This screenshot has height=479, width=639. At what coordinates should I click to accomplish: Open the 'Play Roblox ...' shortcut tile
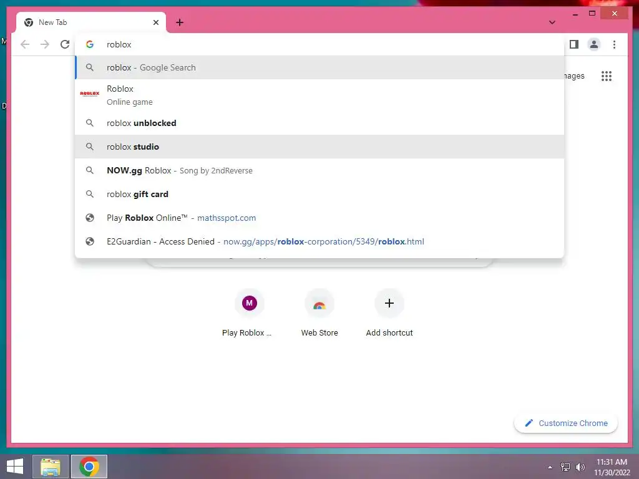click(x=250, y=314)
